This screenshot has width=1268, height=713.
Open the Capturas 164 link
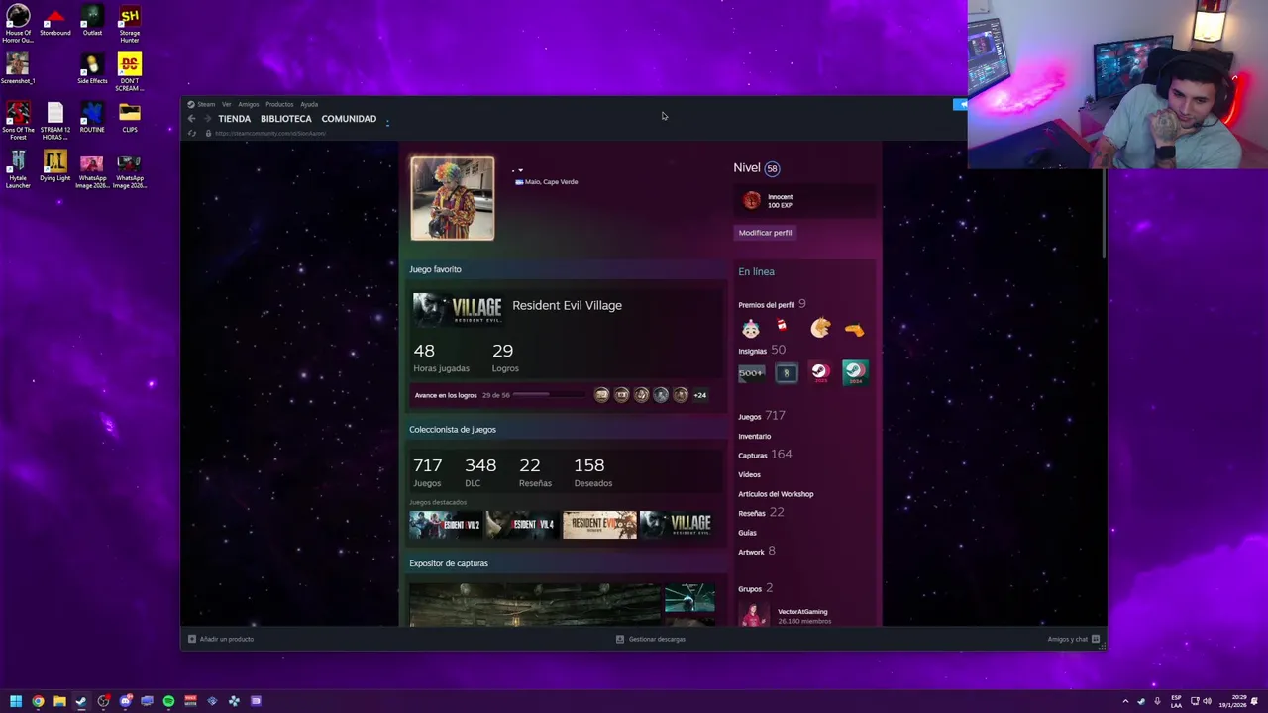point(765,455)
